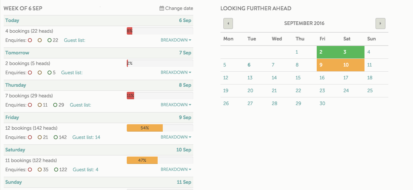Click the 47% occupancy bar

click(x=160, y=160)
